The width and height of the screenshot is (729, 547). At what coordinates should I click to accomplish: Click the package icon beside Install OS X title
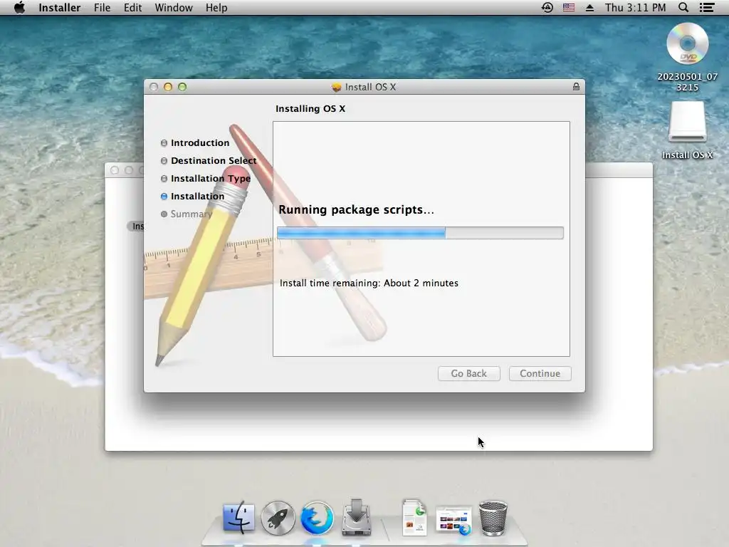(336, 87)
